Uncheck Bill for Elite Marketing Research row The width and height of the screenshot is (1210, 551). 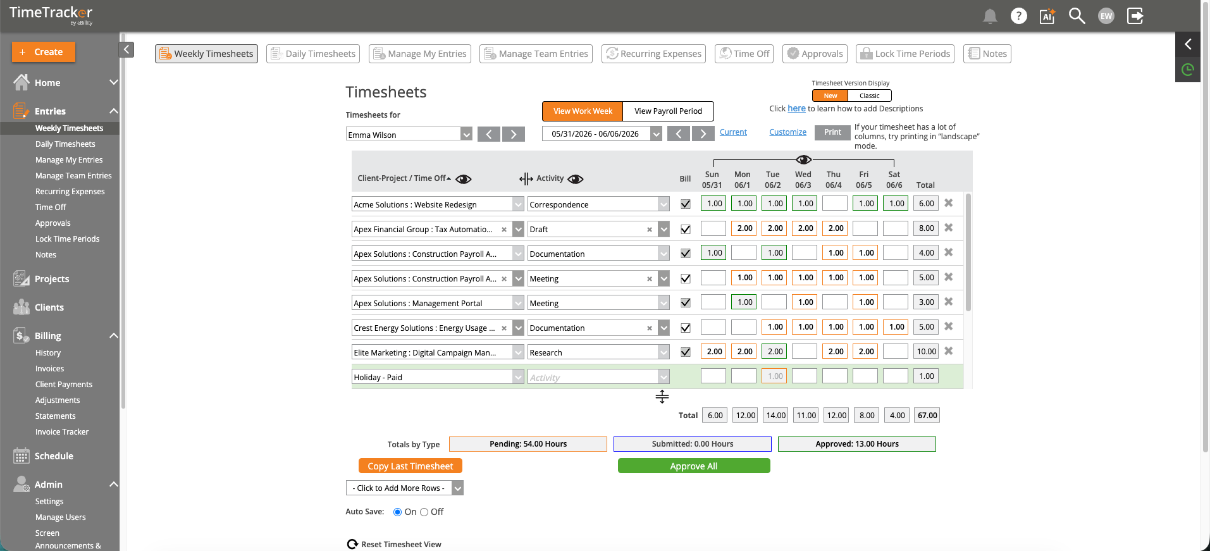[685, 352]
